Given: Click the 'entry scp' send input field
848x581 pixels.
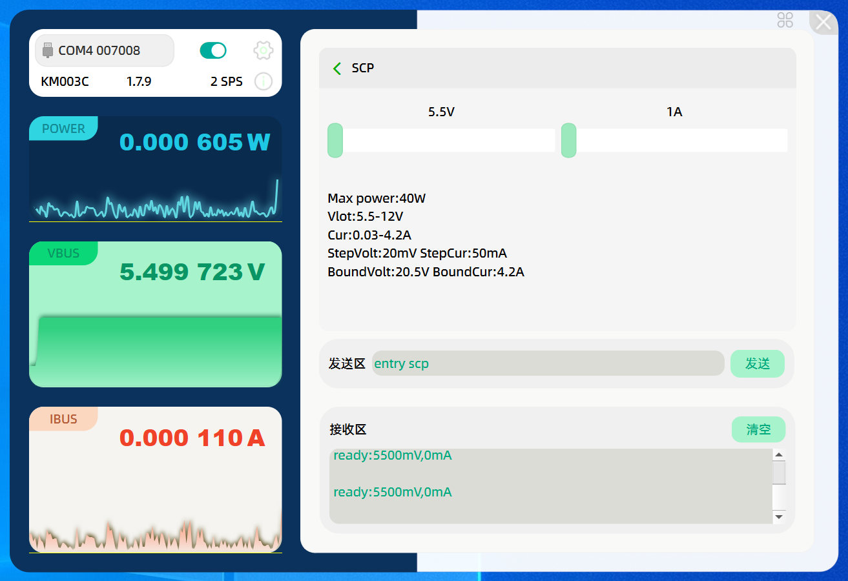Looking at the screenshot, I should coord(548,363).
